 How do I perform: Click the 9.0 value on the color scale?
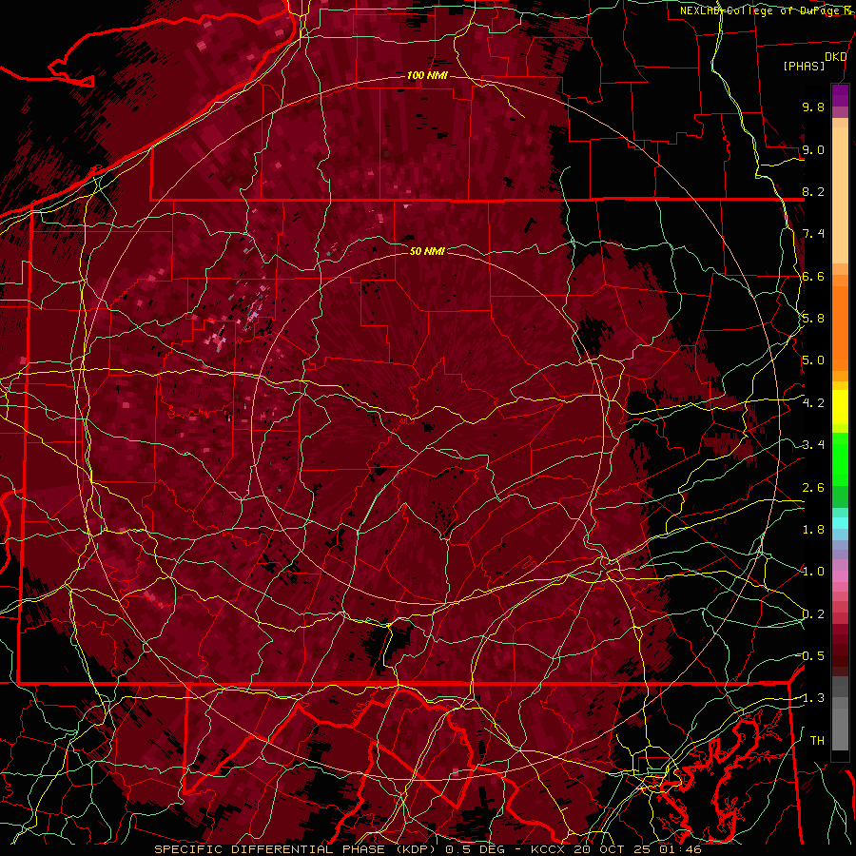coord(813,149)
